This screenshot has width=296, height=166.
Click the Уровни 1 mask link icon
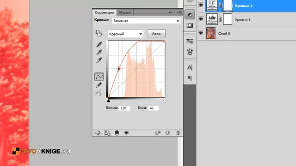(220, 19)
